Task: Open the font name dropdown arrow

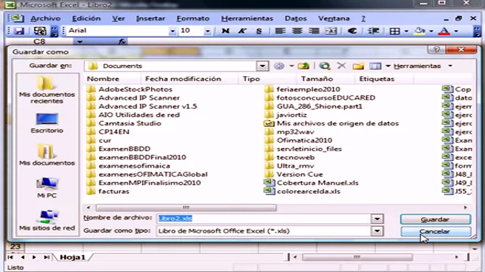Action: (x=172, y=31)
